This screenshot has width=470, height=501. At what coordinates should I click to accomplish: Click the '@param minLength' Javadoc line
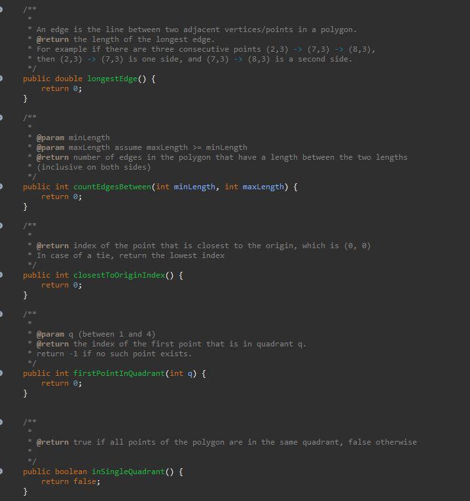(73, 138)
